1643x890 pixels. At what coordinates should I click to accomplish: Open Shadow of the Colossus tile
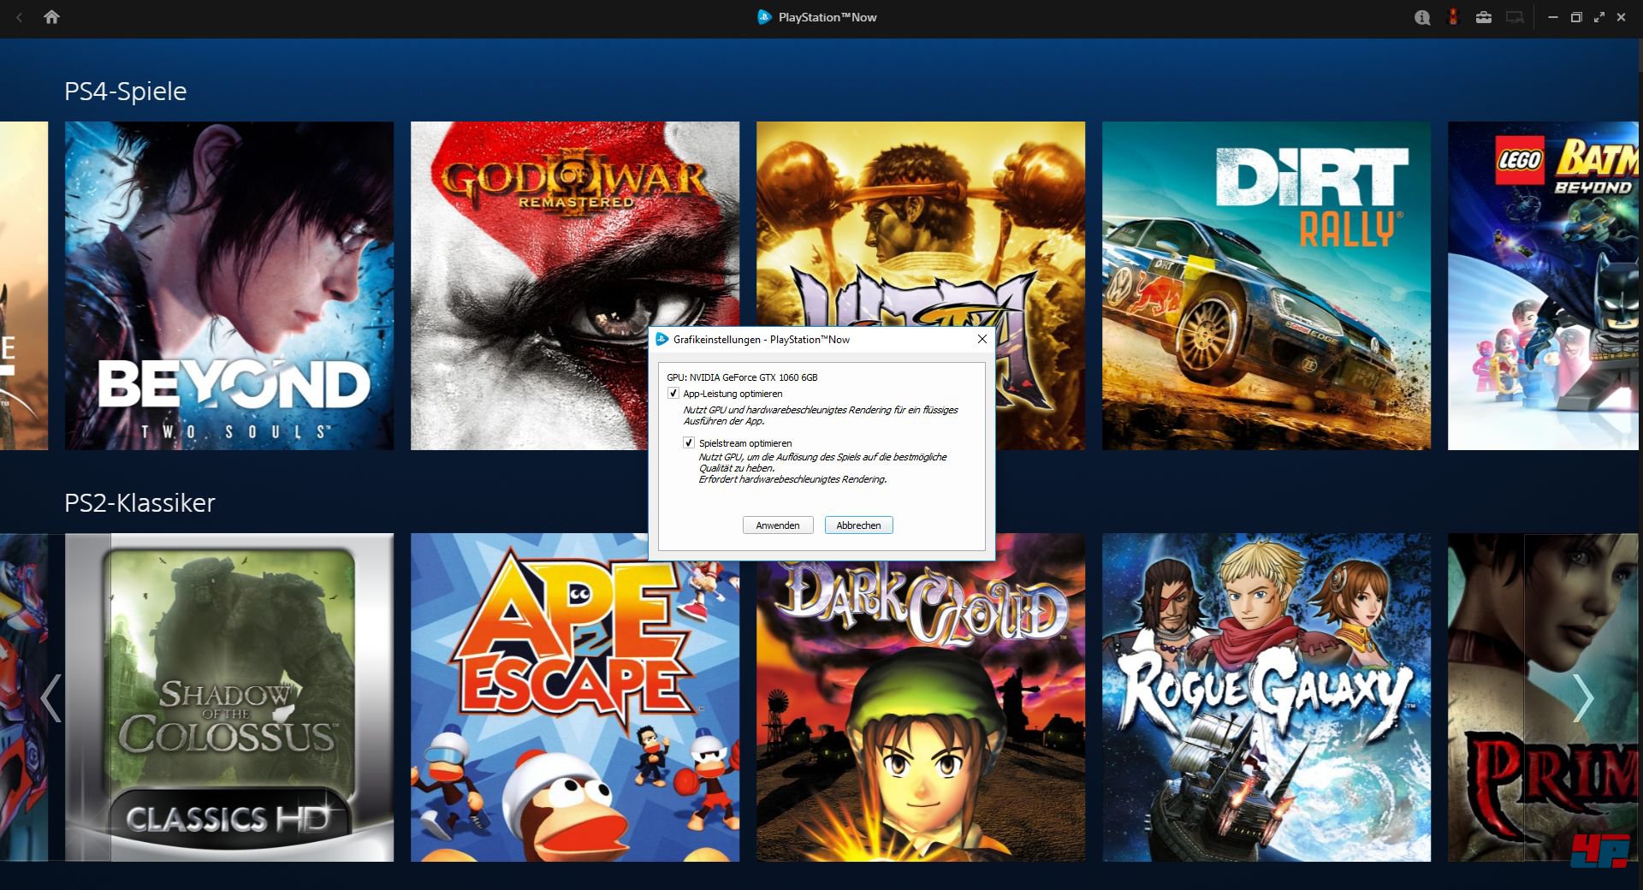click(229, 697)
